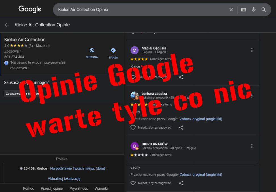Click Aktualizuj lokalizację link

click(x=64, y=179)
